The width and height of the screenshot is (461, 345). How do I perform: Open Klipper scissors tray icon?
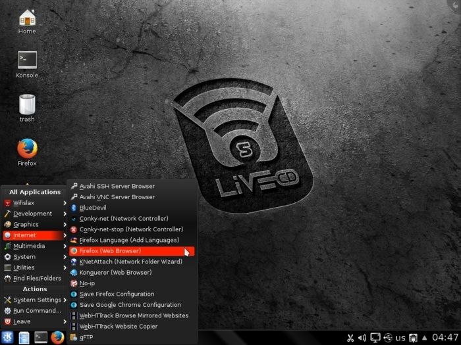point(350,338)
